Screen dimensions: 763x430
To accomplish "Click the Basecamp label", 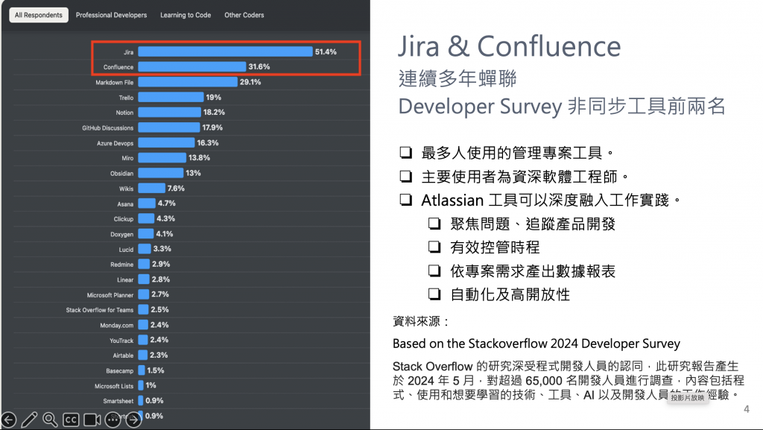I will [x=120, y=370].
